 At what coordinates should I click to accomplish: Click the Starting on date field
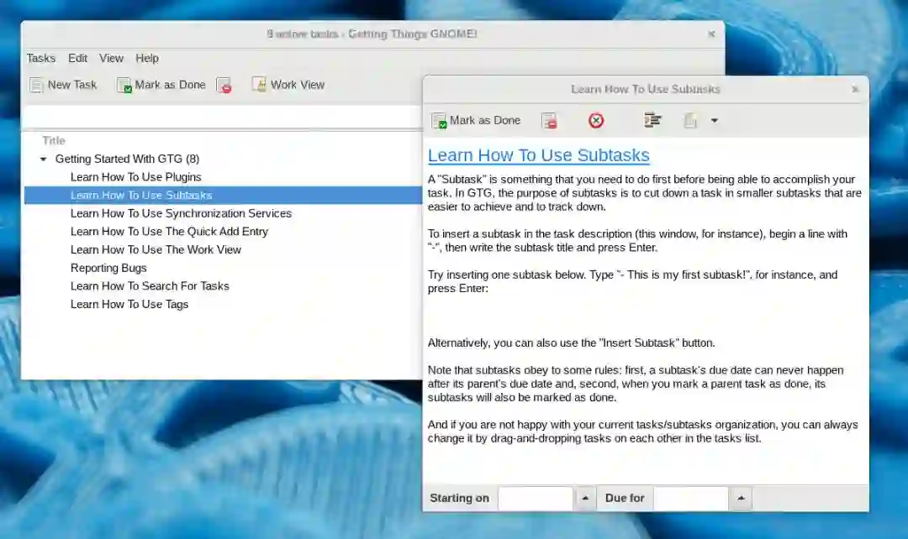536,499
